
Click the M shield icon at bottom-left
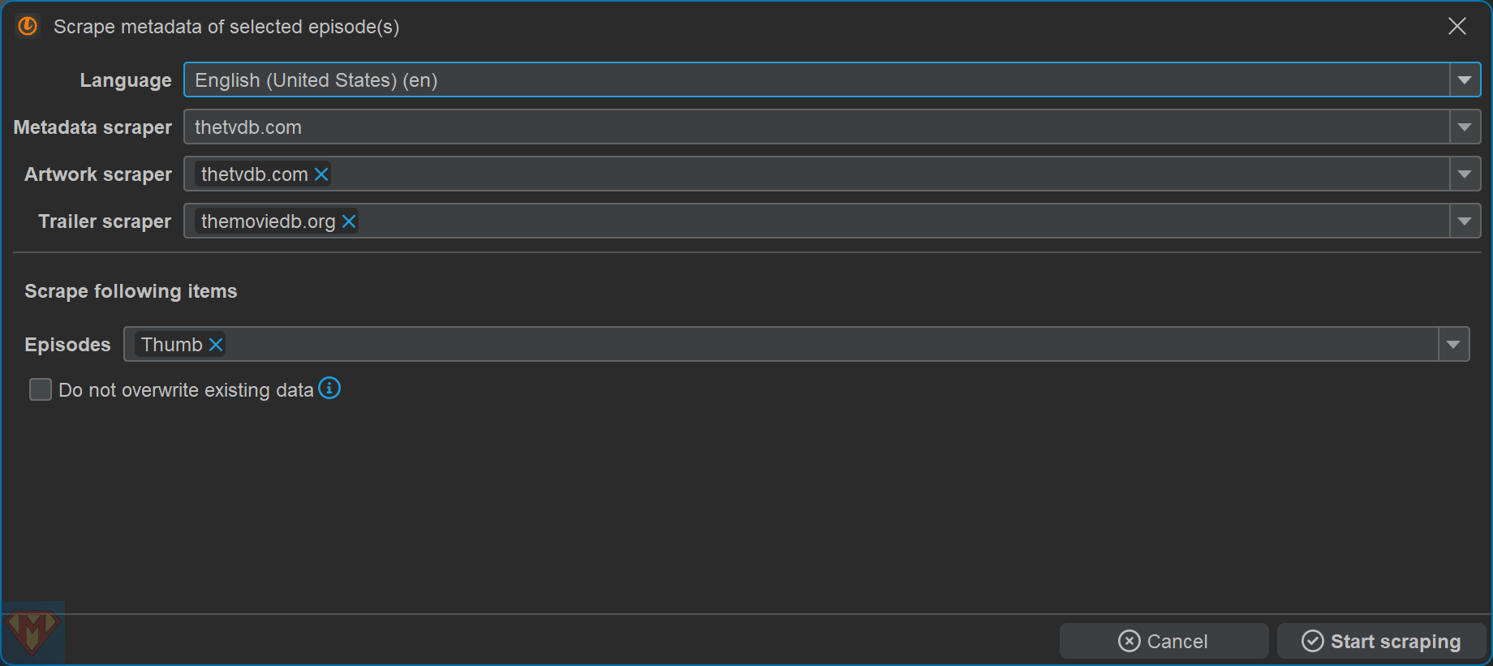[x=32, y=632]
